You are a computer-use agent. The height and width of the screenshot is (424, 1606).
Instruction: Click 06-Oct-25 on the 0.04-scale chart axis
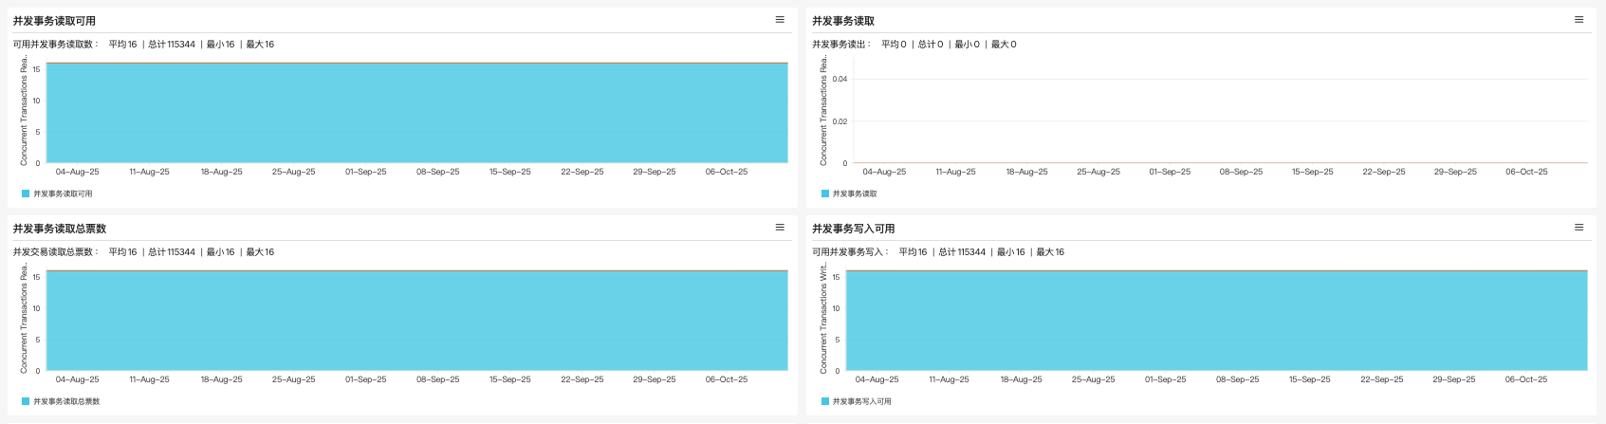(1526, 173)
